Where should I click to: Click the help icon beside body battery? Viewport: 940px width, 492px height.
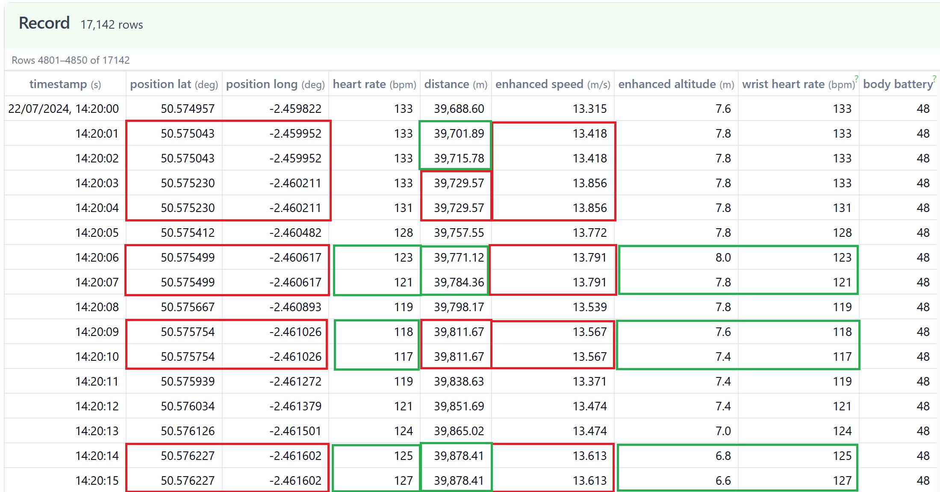934,78
